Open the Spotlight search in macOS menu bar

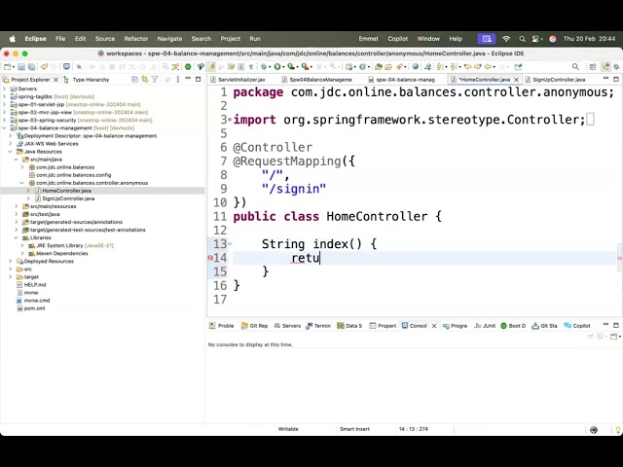(x=522, y=39)
